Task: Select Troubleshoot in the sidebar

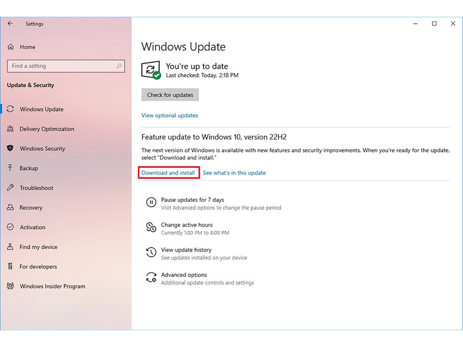Action: coord(36,188)
